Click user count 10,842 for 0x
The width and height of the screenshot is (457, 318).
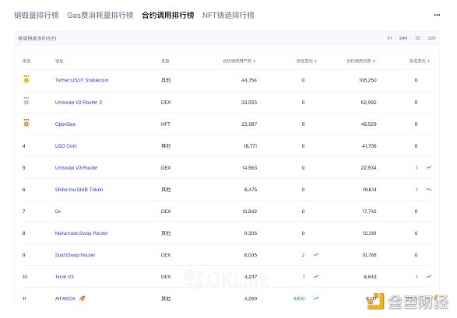tap(249, 211)
